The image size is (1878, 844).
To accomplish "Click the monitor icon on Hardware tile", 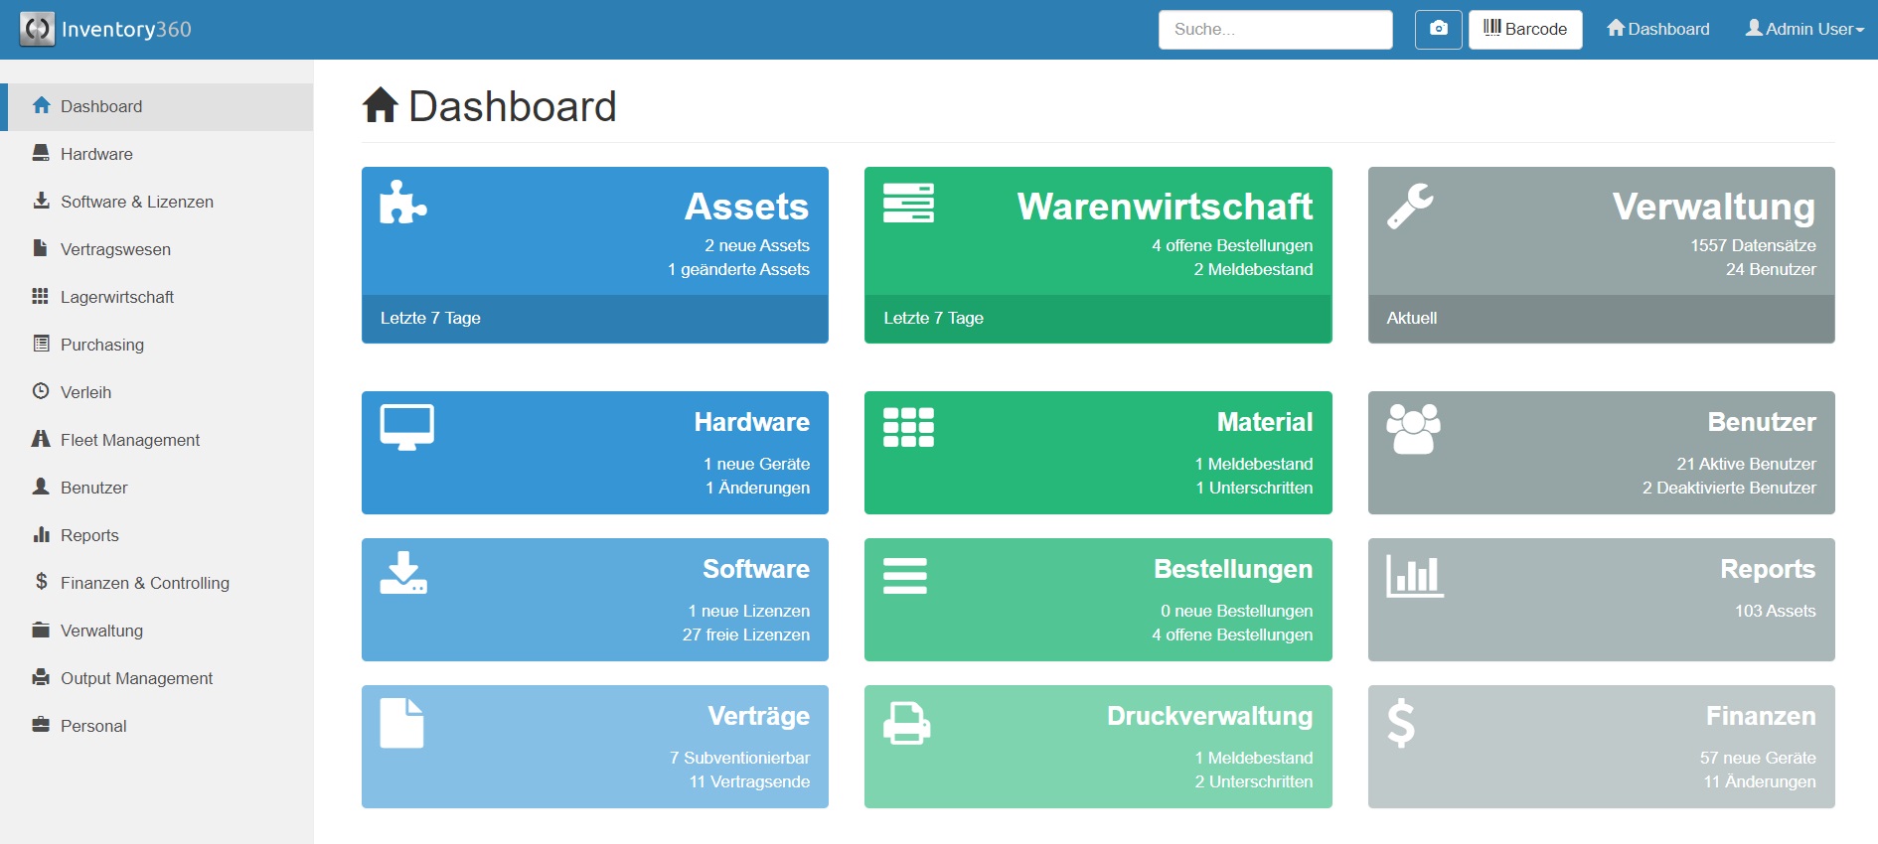I will tap(406, 427).
